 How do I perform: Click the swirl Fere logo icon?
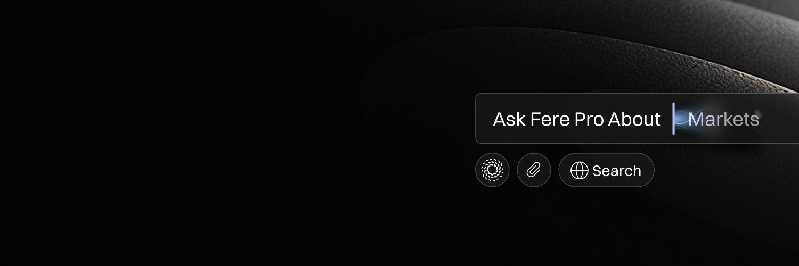tap(492, 170)
